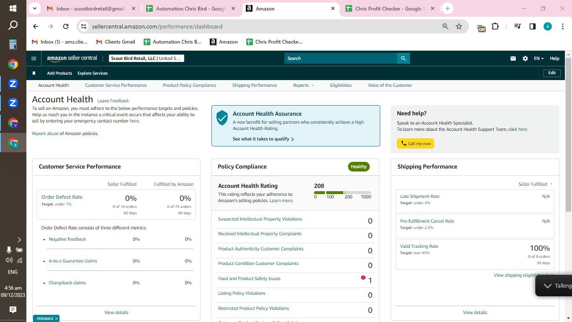
Task: Go to Shipping Performance tab
Action: 255,85
